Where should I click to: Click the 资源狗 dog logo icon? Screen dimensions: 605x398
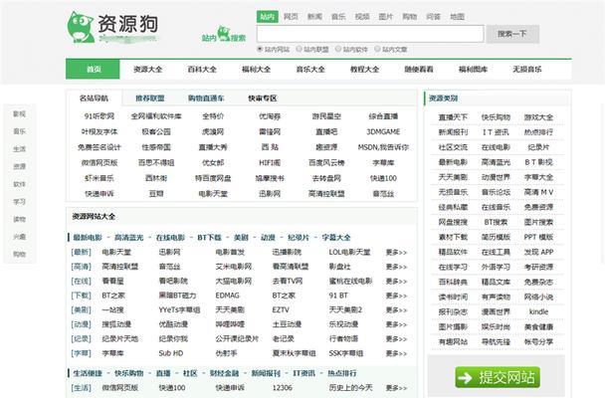pos(81,27)
